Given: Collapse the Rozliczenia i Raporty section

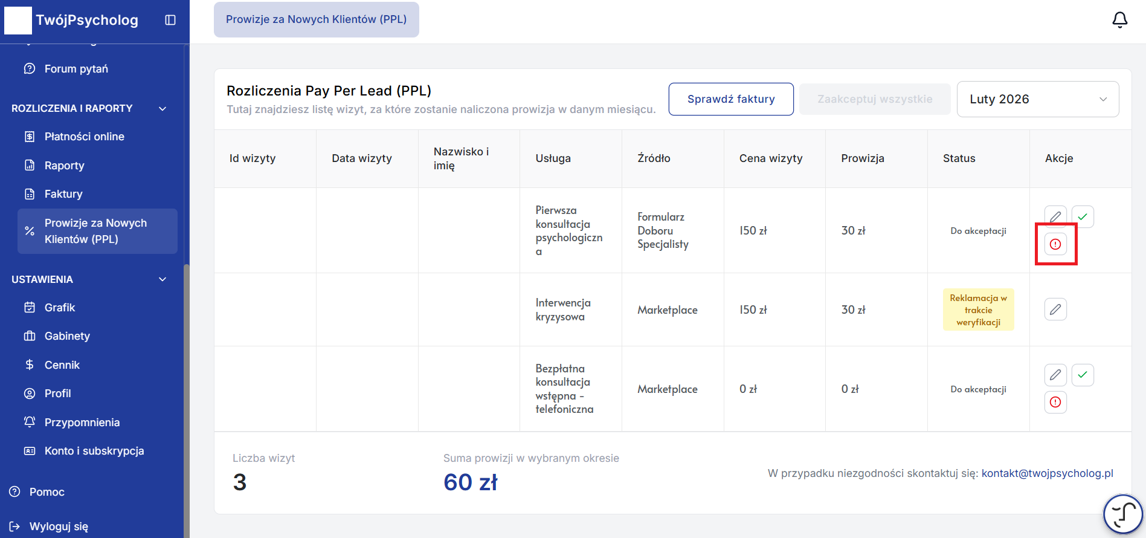Looking at the screenshot, I should pos(162,109).
